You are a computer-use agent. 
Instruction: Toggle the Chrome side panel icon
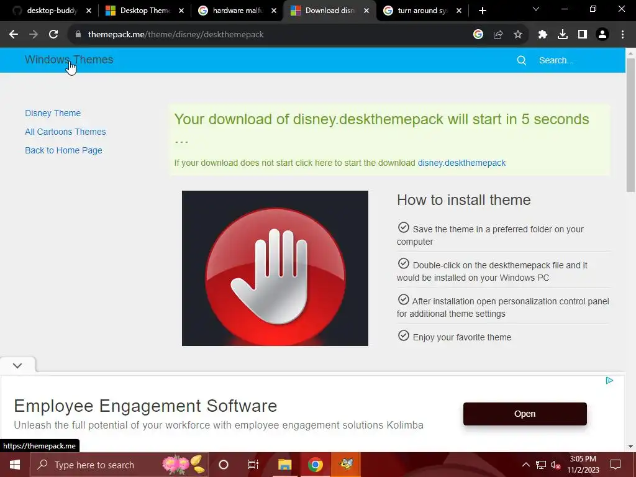coord(583,35)
